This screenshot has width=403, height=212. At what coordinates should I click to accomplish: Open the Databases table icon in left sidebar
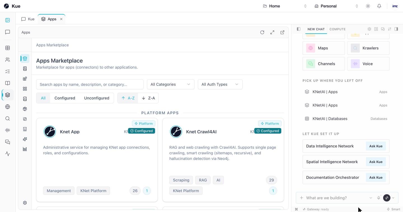[x=8, y=48]
